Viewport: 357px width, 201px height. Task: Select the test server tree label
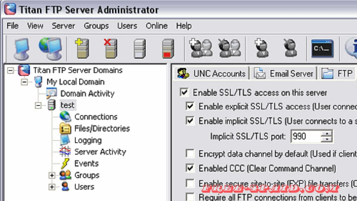67,105
